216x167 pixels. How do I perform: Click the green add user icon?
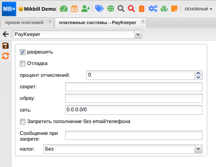coord(85,9)
